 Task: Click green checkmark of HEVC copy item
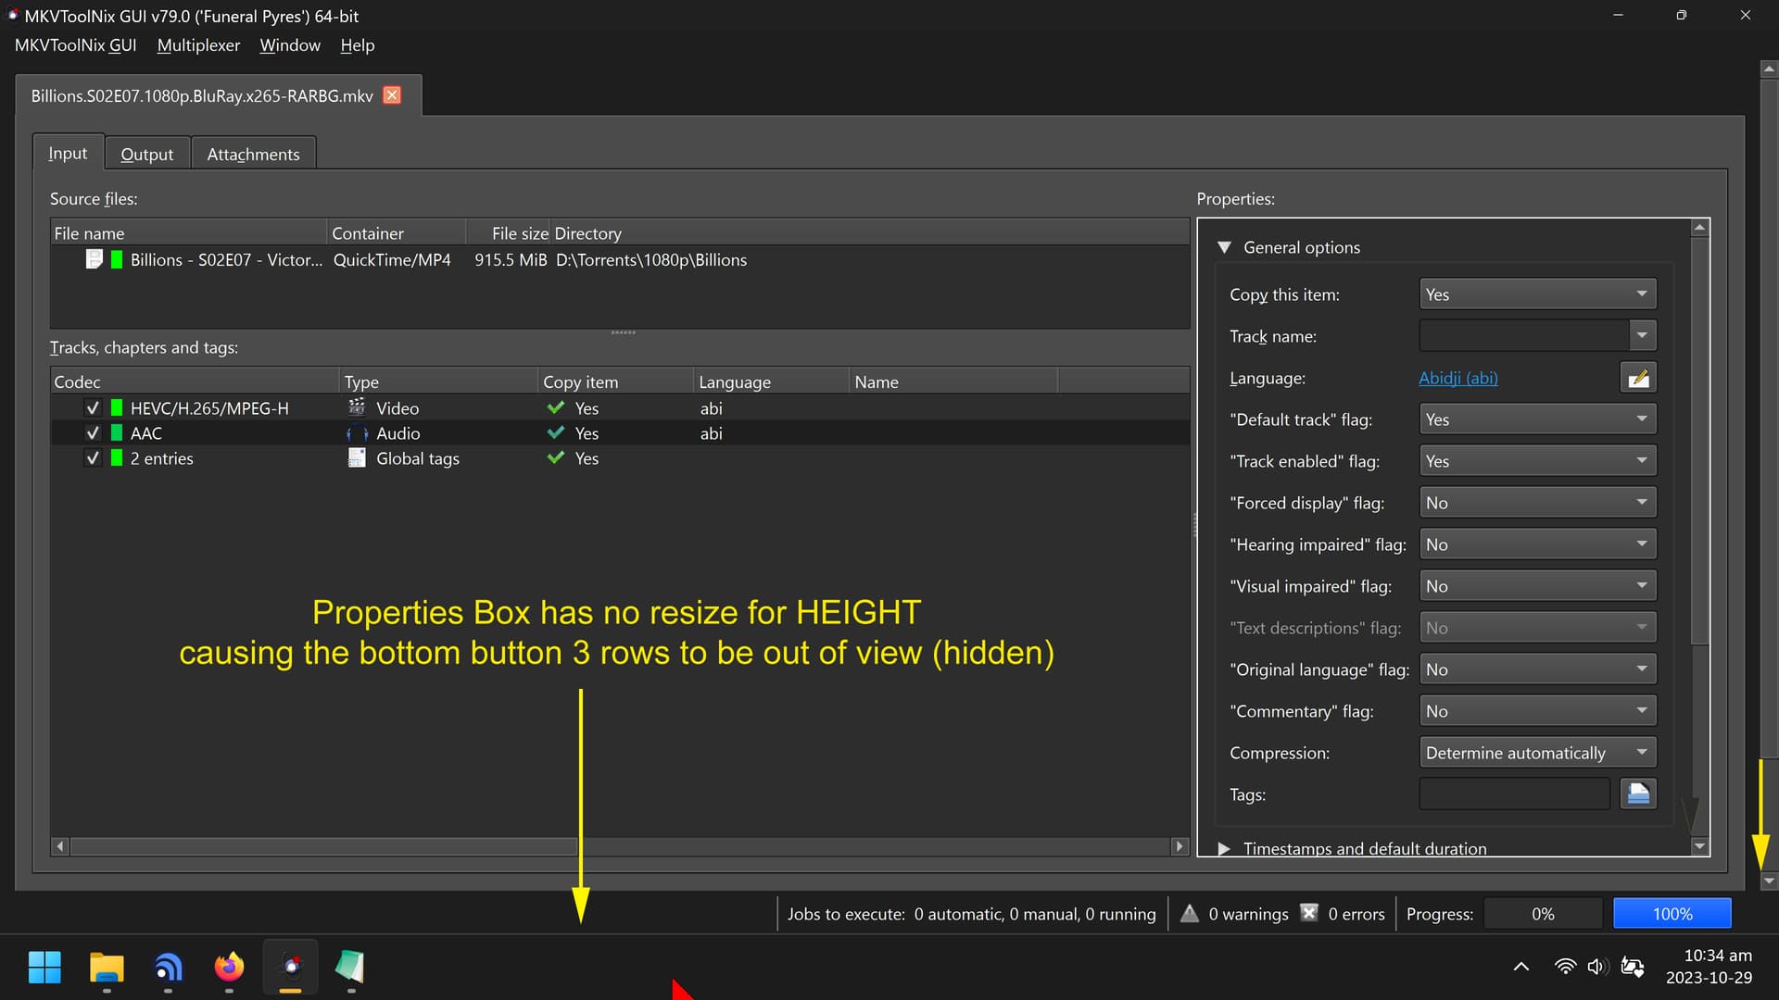tap(556, 407)
